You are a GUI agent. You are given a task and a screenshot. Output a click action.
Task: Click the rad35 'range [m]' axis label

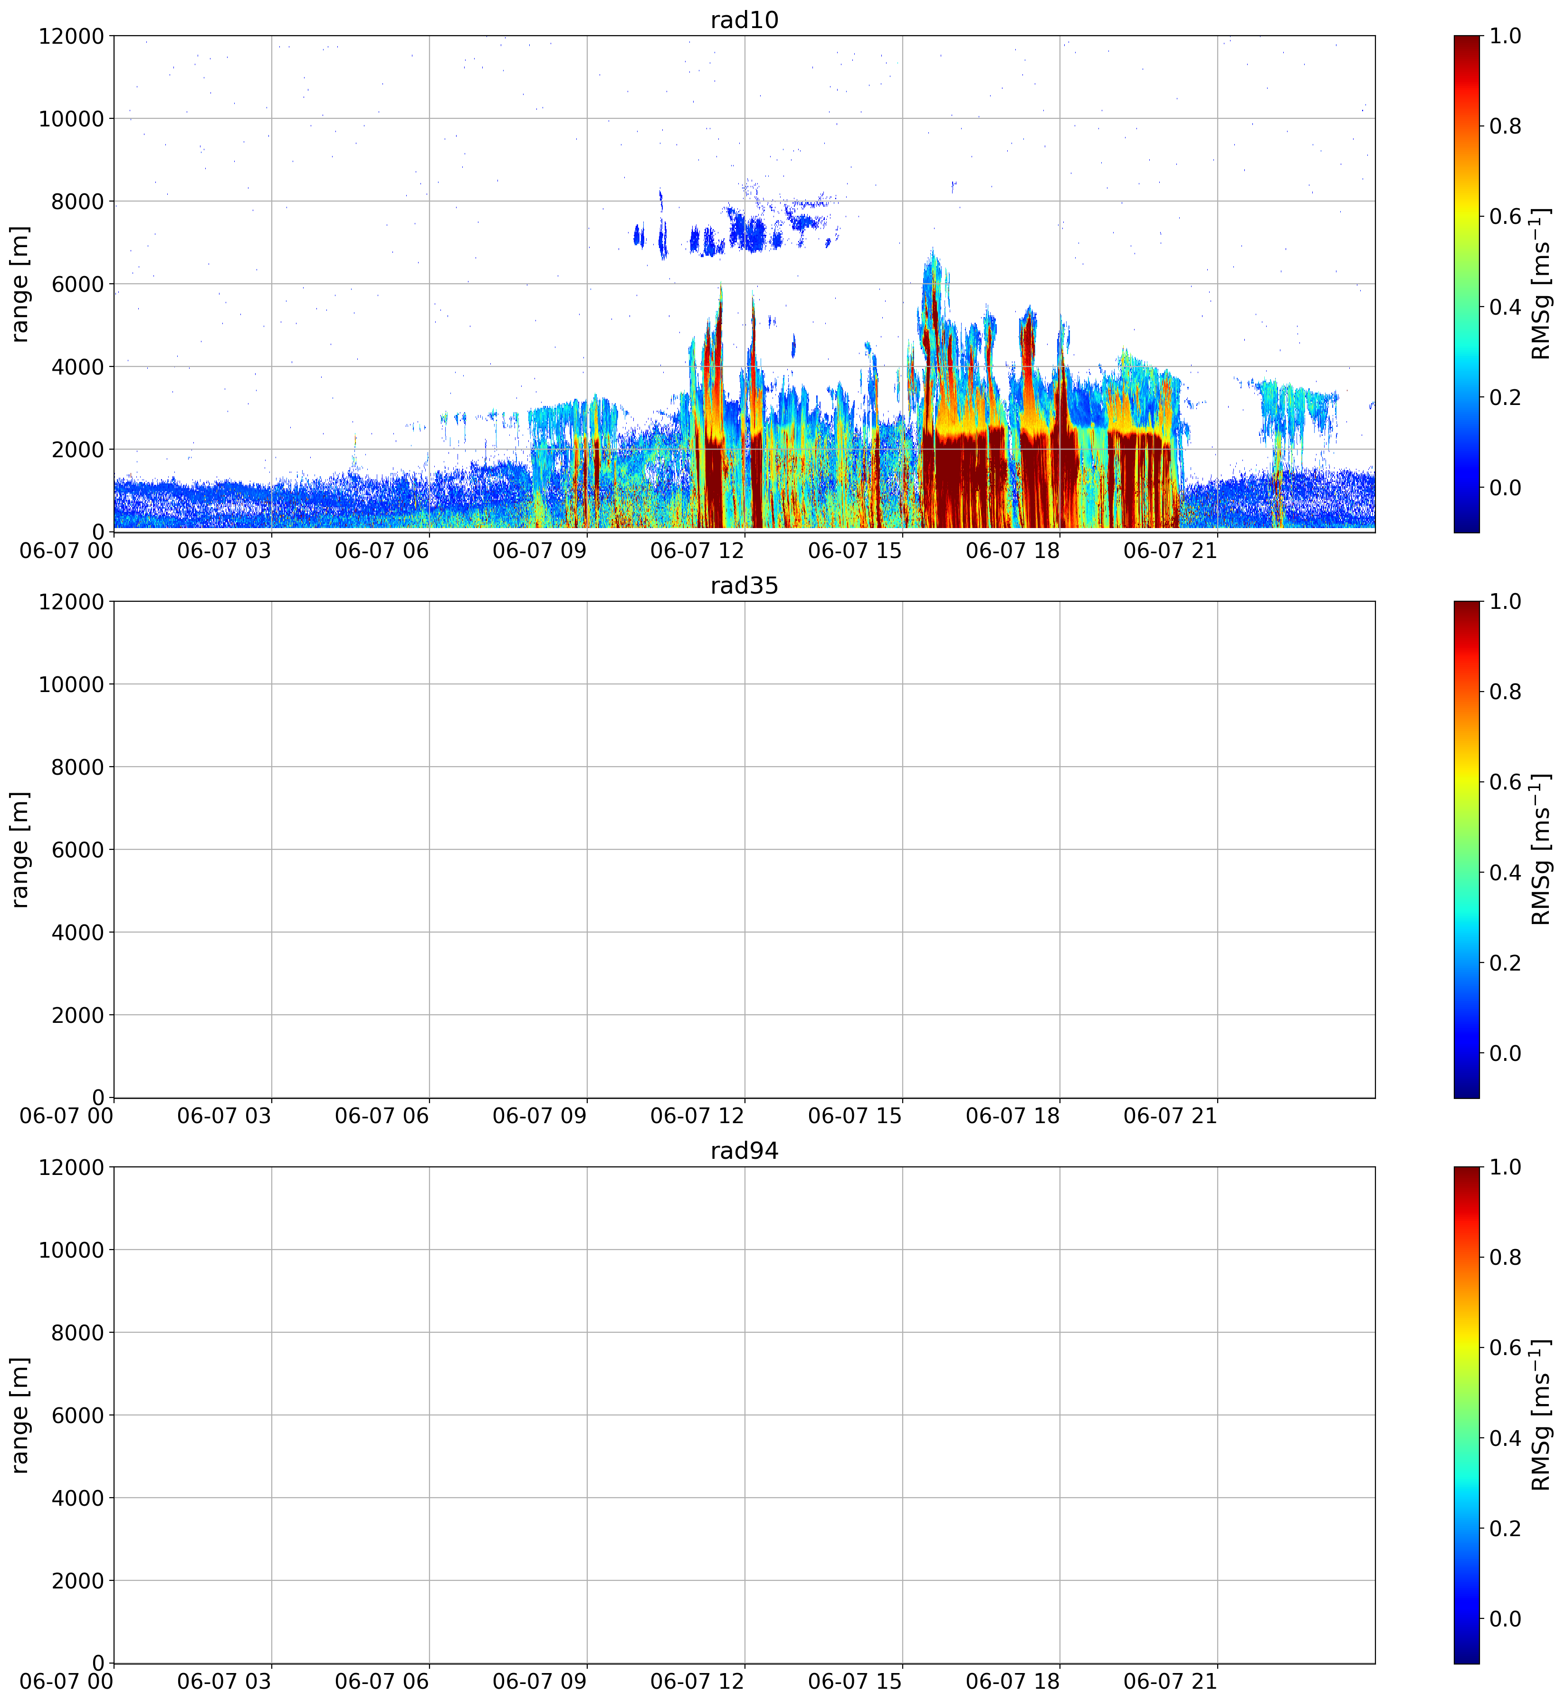coord(19,850)
